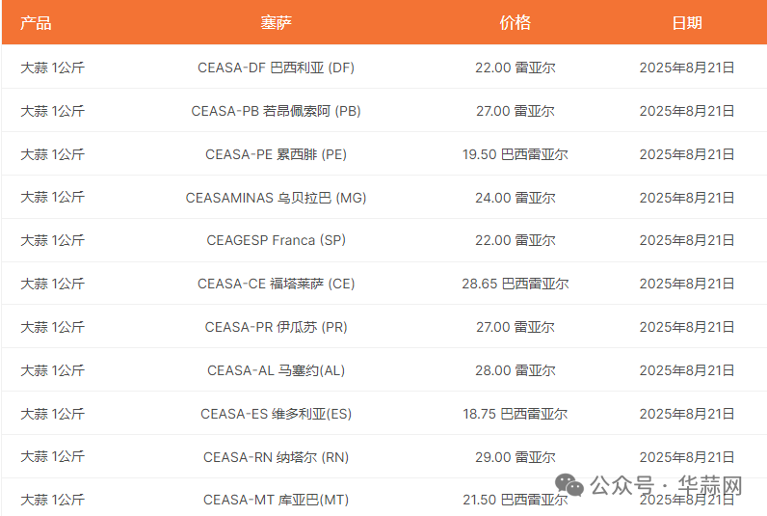The height and width of the screenshot is (516, 767).
Task: Select CEASA-CE 福塔莱萨 (CE) entry
Action: tap(276, 284)
